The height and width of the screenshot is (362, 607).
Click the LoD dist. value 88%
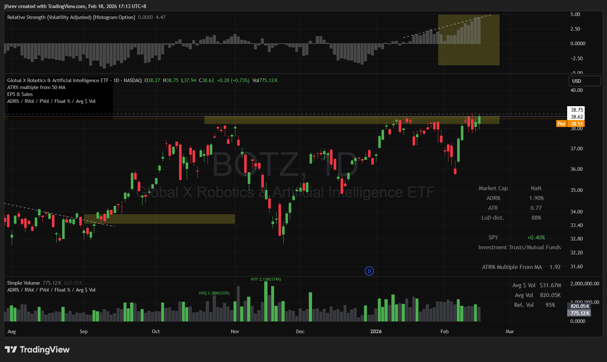click(536, 218)
